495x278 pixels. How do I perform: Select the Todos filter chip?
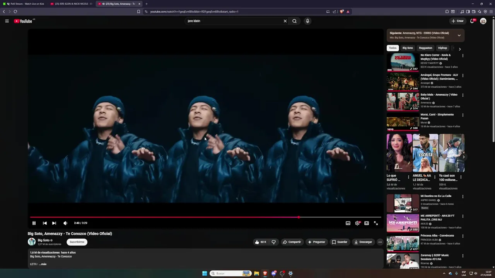click(x=393, y=48)
